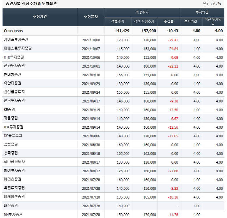Select the 한화투자증권 row name

[14, 66]
